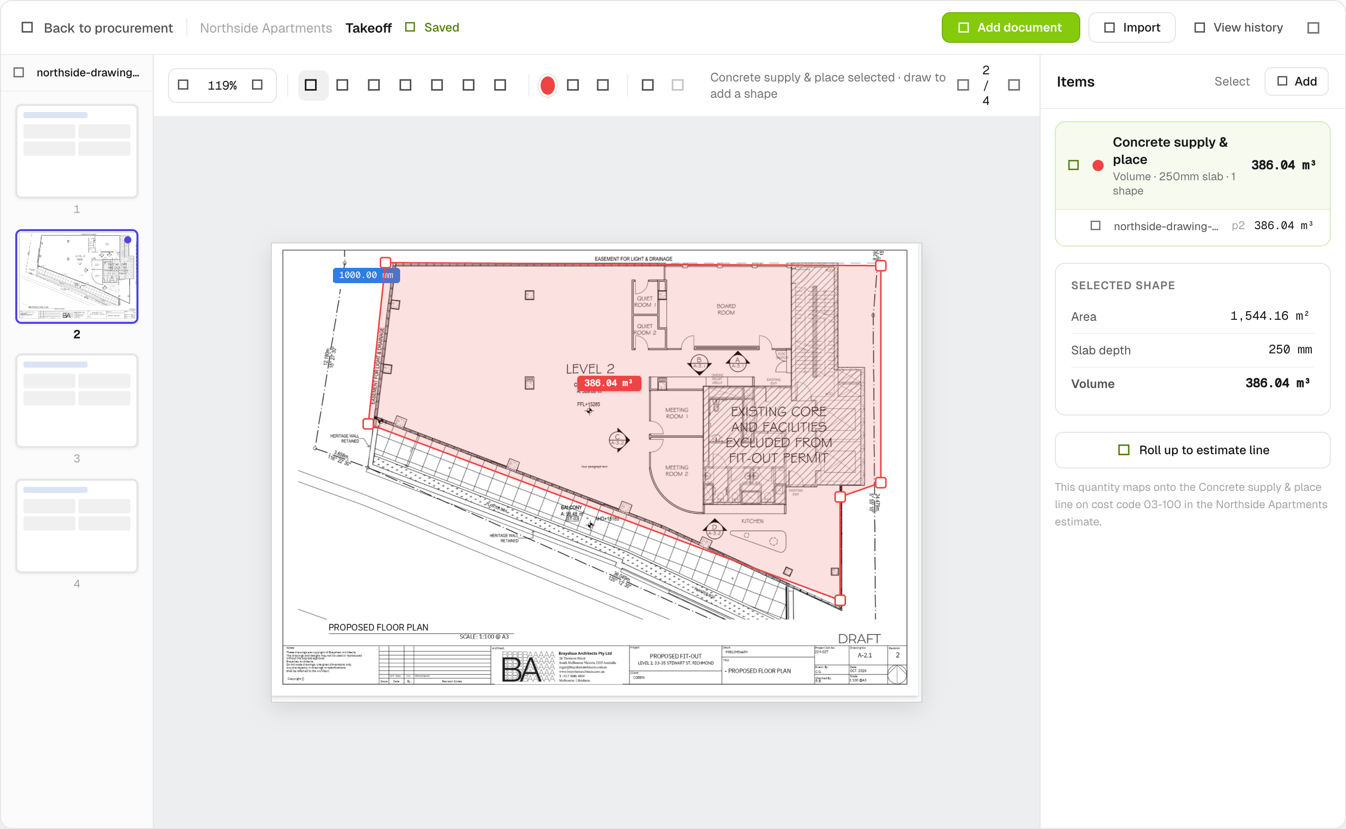This screenshot has height=829, width=1346.
Task: Expand the northside-drawing document in the sidebar
Action: point(19,72)
